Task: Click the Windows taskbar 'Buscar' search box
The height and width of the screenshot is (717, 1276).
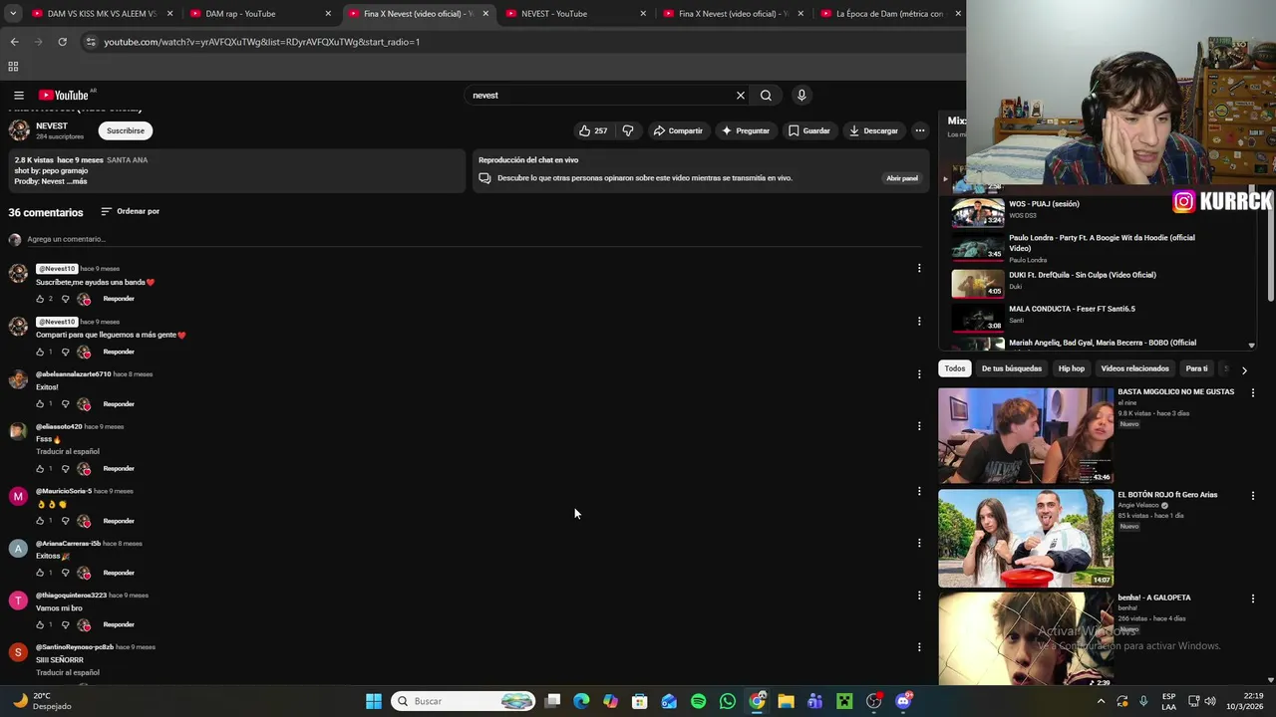Action: pos(463,701)
